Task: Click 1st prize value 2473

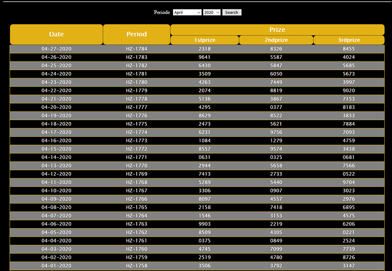Action: (204, 124)
